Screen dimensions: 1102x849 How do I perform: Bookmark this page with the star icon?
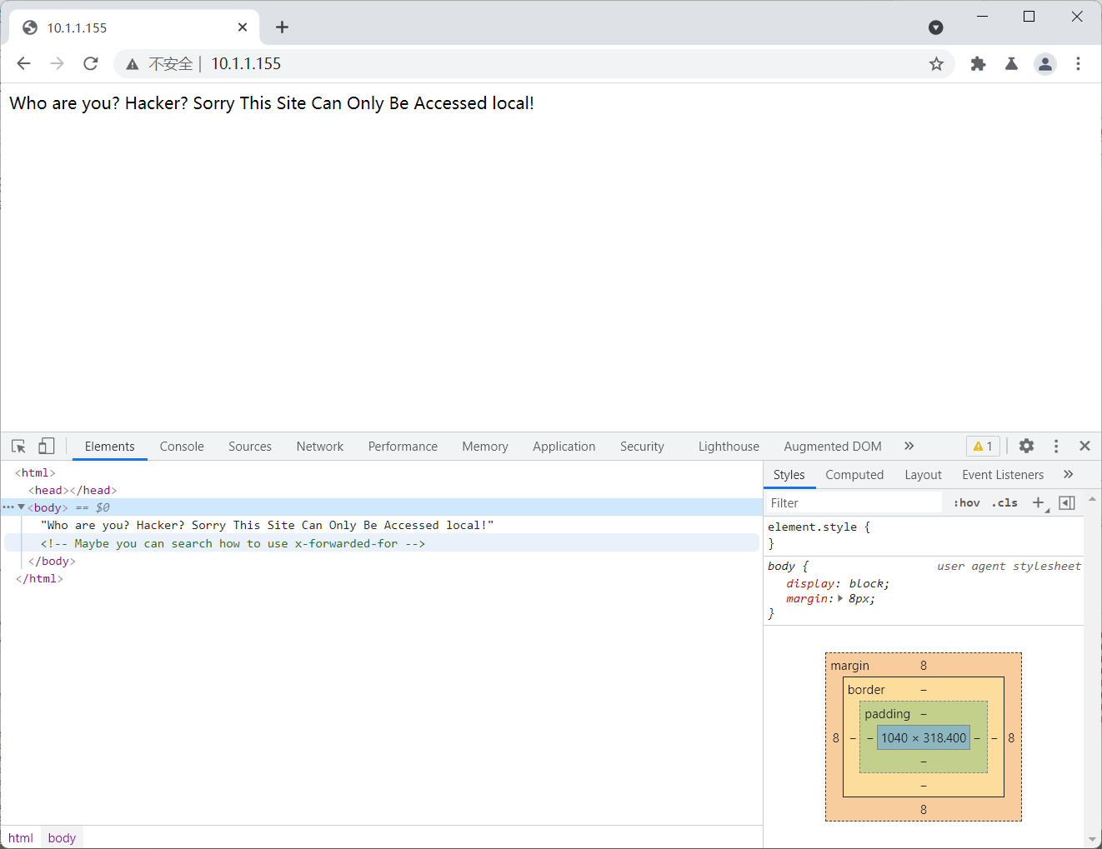click(936, 64)
